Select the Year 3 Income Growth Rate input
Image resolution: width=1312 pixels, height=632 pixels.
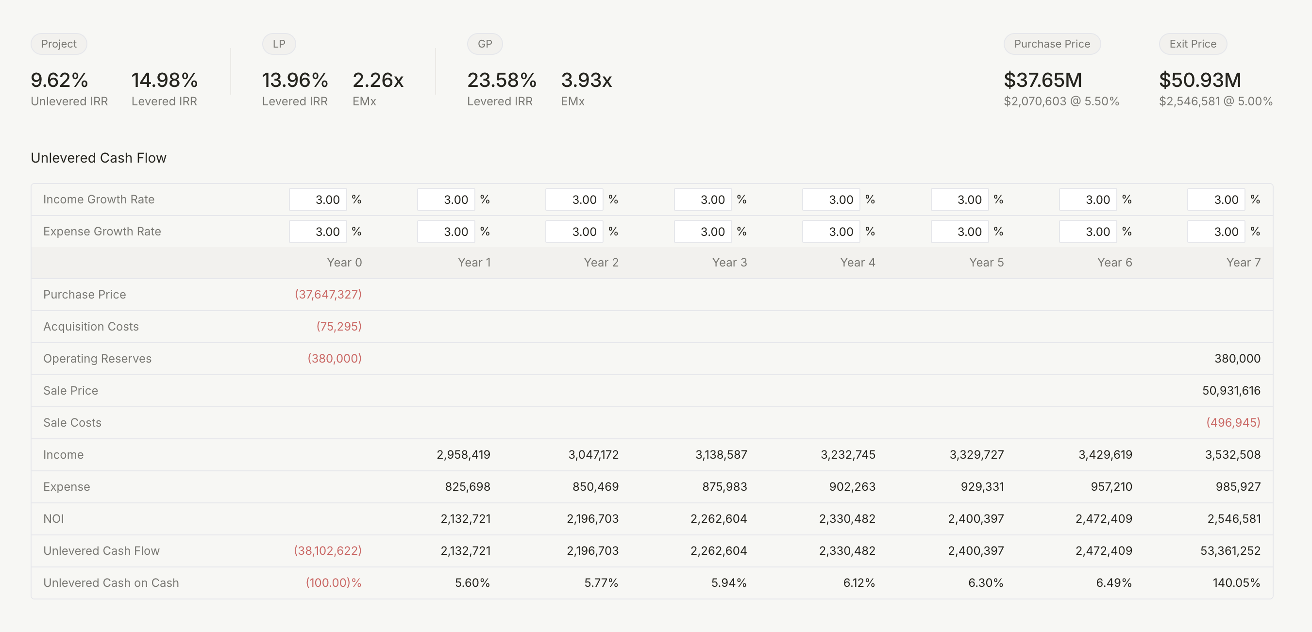coord(703,199)
